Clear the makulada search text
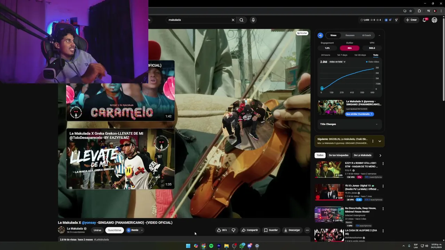Screen dimensions: 445x250 click(x=233, y=20)
